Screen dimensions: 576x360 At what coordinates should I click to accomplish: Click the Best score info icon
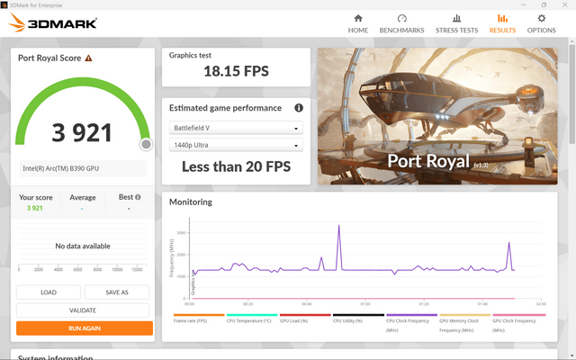[x=138, y=197]
